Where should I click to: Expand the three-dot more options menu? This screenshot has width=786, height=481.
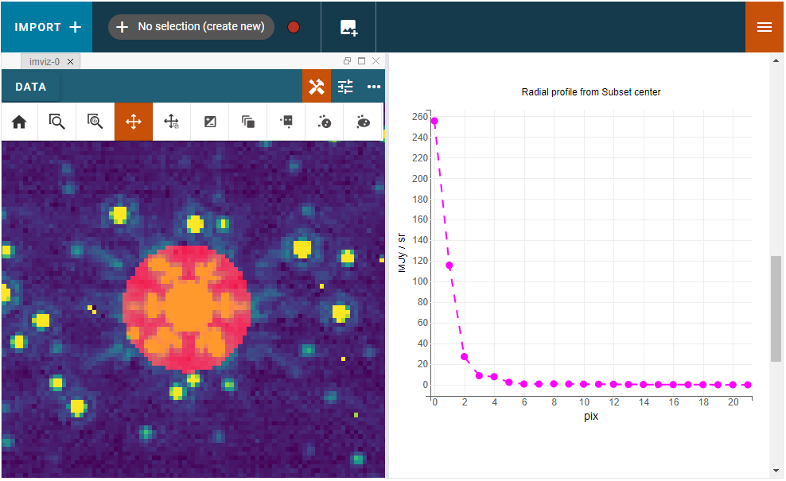pyautogui.click(x=374, y=87)
